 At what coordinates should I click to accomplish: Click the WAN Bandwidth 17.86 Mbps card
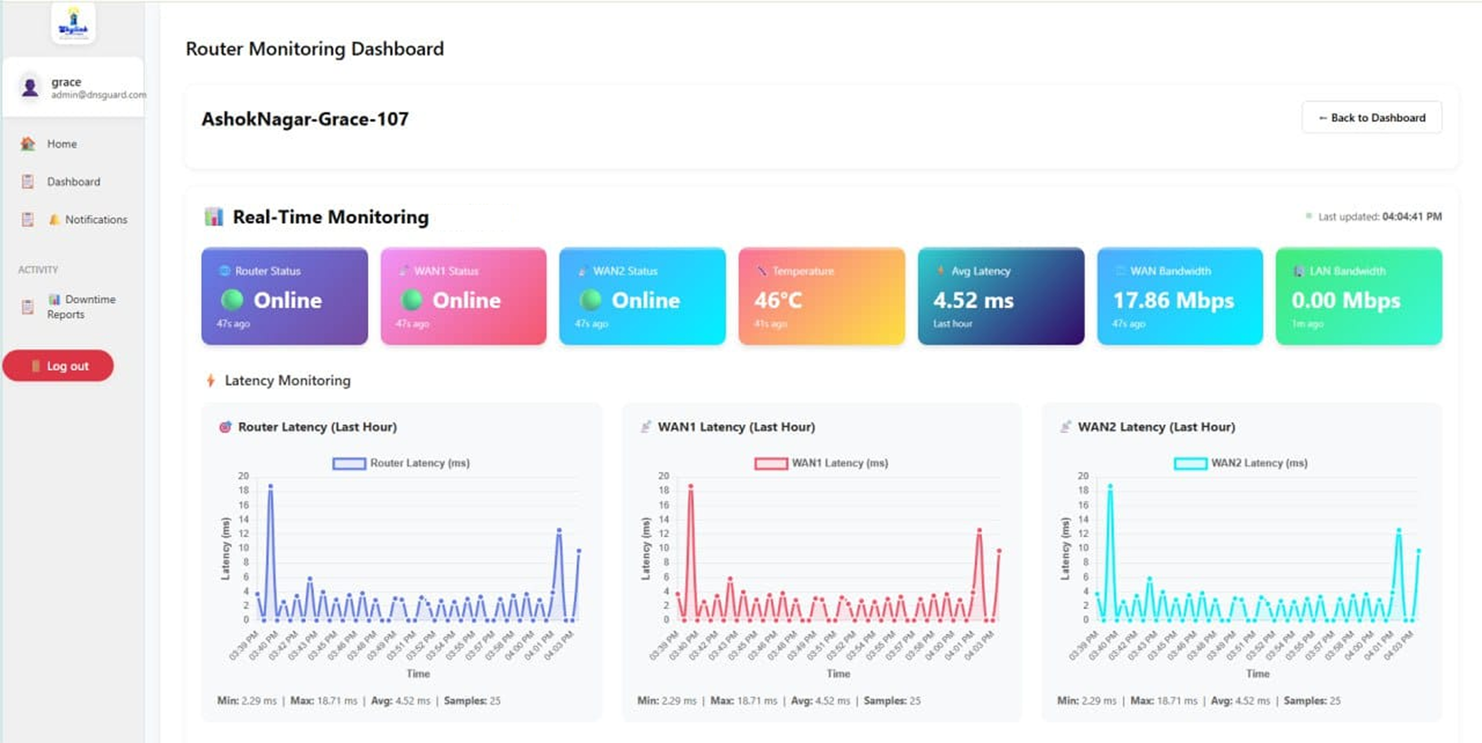1179,296
